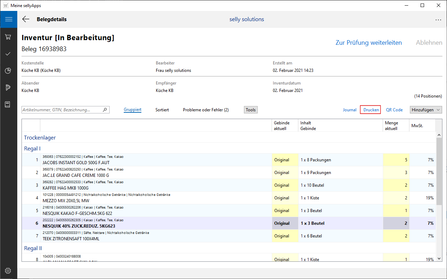Image resolution: width=447 pixels, height=279 pixels.
Task: Select the checkmark sidebar icon
Action: (x=8, y=54)
